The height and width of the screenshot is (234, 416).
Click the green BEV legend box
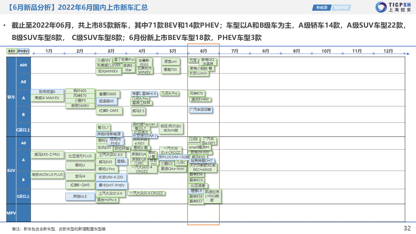click(12, 51)
